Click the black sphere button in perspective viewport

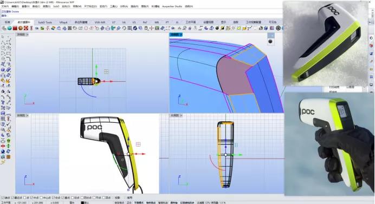point(270,41)
